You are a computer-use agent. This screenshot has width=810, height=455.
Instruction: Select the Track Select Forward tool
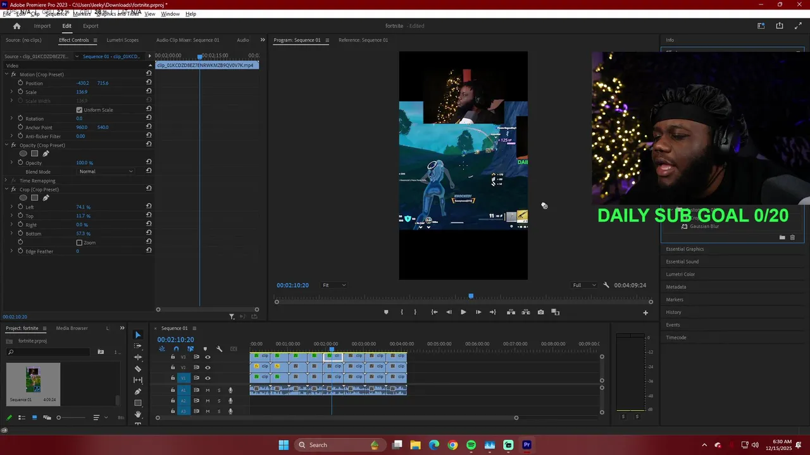point(138,346)
